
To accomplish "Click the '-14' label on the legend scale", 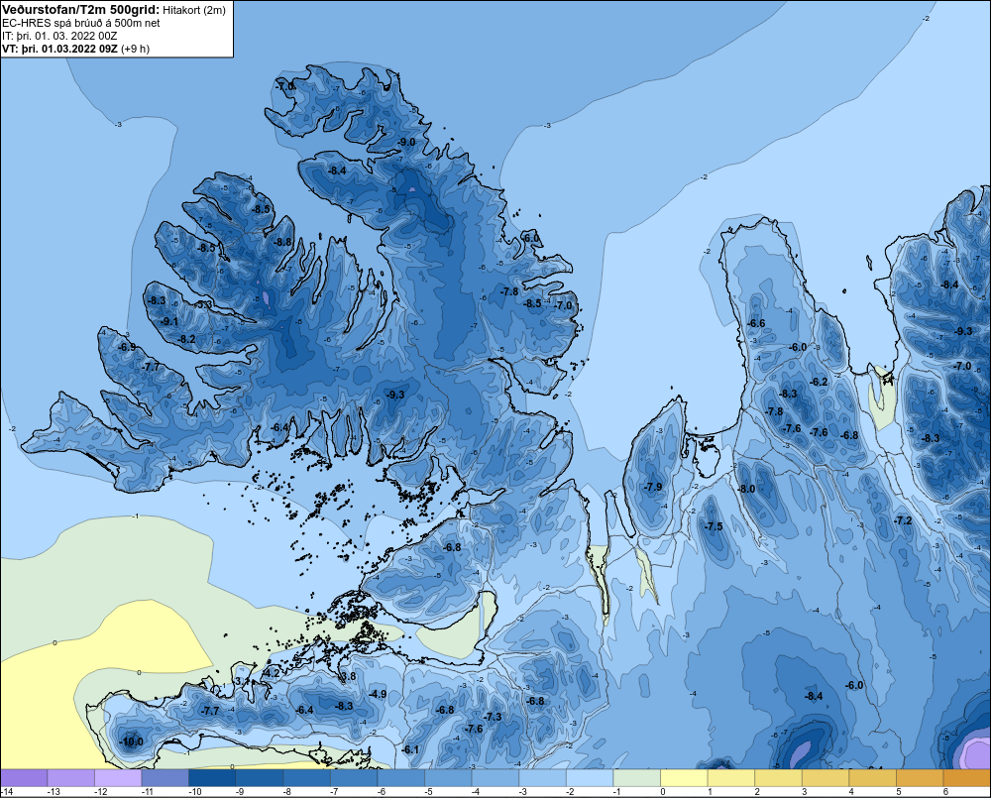I will coord(8,792).
